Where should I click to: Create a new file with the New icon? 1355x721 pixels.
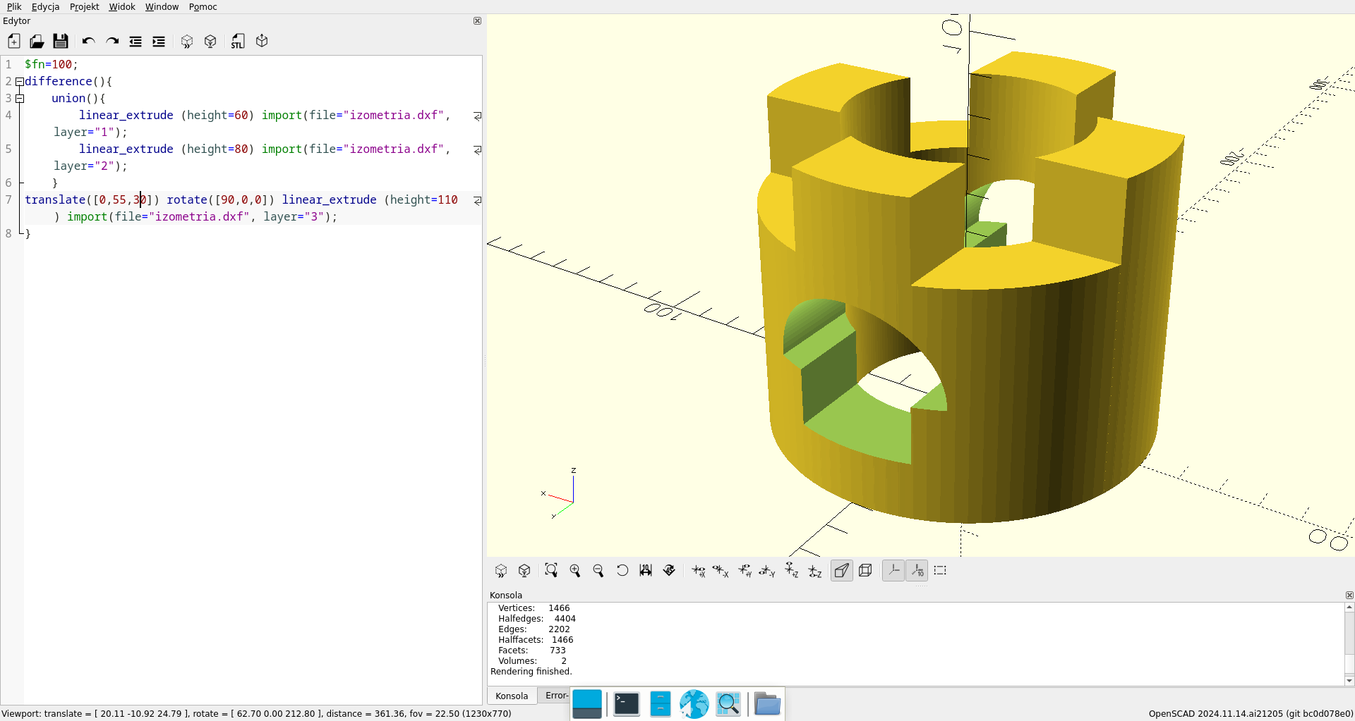click(13, 42)
